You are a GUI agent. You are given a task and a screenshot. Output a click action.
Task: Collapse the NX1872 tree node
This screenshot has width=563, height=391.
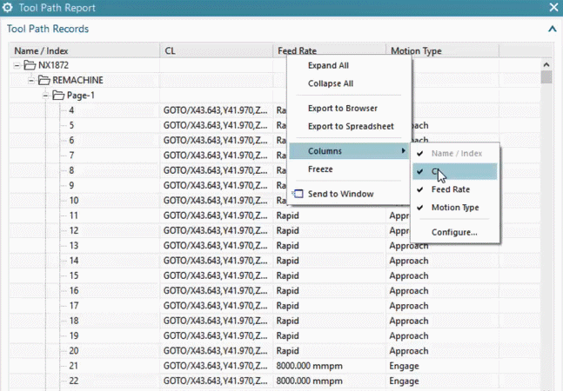tap(17, 65)
